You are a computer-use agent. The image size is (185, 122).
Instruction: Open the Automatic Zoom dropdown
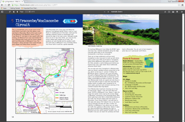click(x=117, y=12)
